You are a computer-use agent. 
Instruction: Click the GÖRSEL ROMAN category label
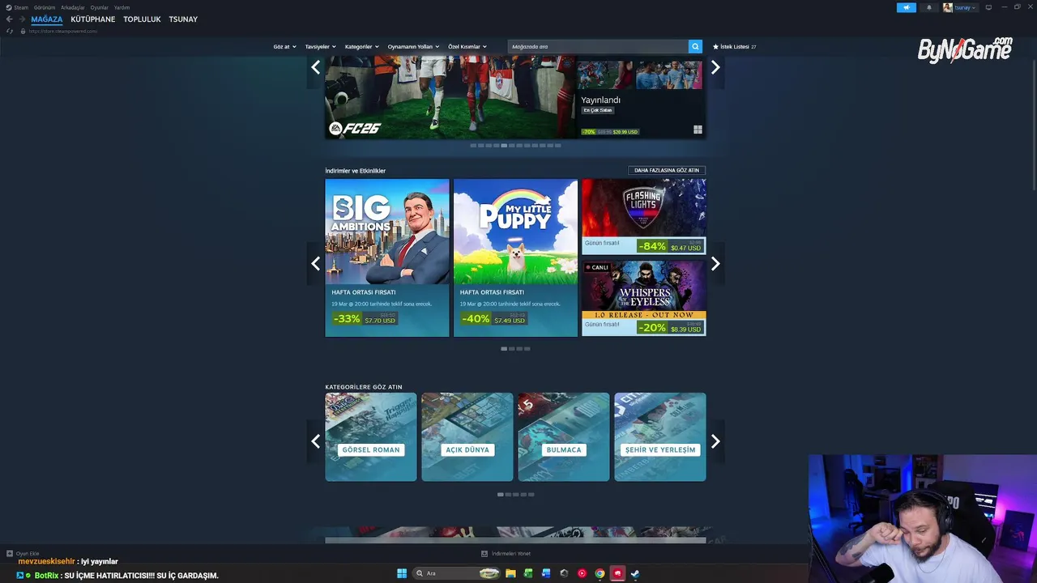(371, 449)
